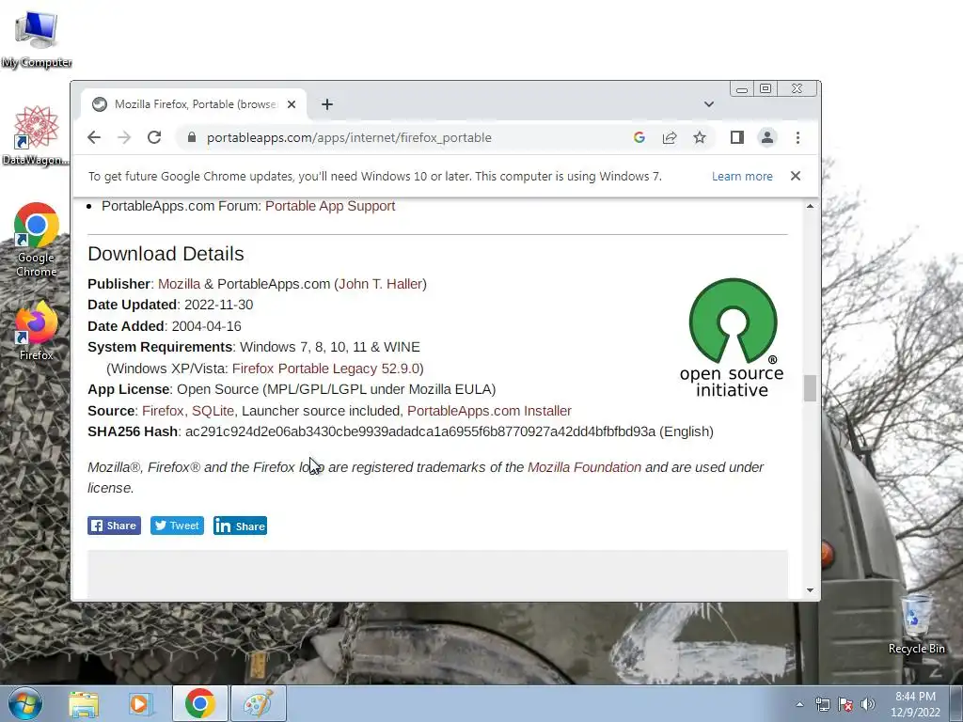This screenshot has width=963, height=722.
Task: Click the LinkedIn Share button
Action: (x=240, y=526)
